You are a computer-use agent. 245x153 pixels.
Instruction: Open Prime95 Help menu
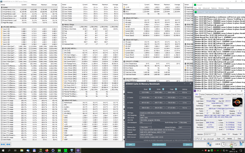click(x=227, y=8)
